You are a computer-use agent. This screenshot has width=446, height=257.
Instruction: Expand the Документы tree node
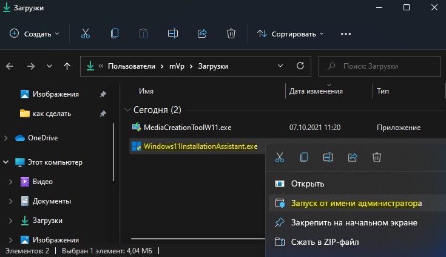click(11, 201)
